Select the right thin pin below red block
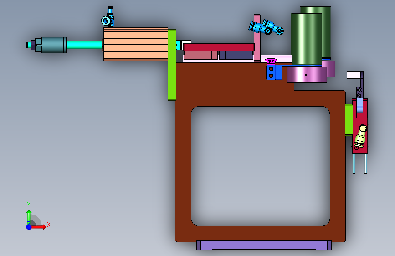Screen dimensions: 395x256 pyautogui.click(x=365, y=163)
